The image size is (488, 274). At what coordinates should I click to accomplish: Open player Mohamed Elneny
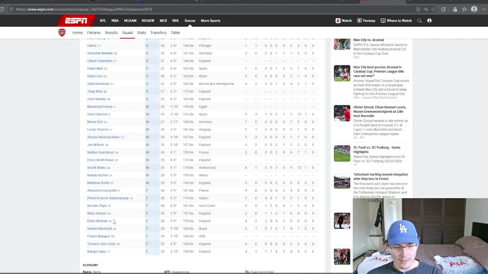pyautogui.click(x=100, y=107)
